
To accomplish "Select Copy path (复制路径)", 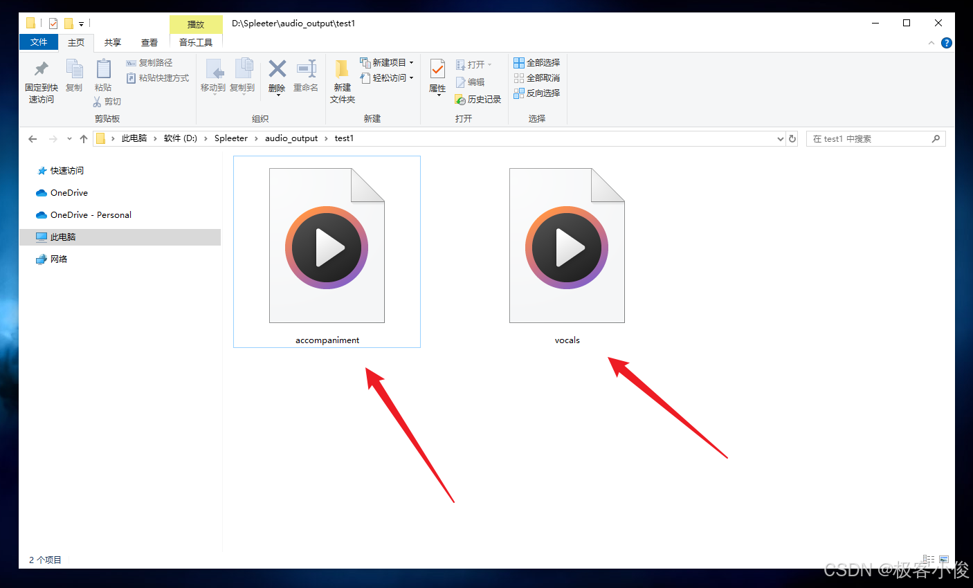I will pyautogui.click(x=149, y=63).
